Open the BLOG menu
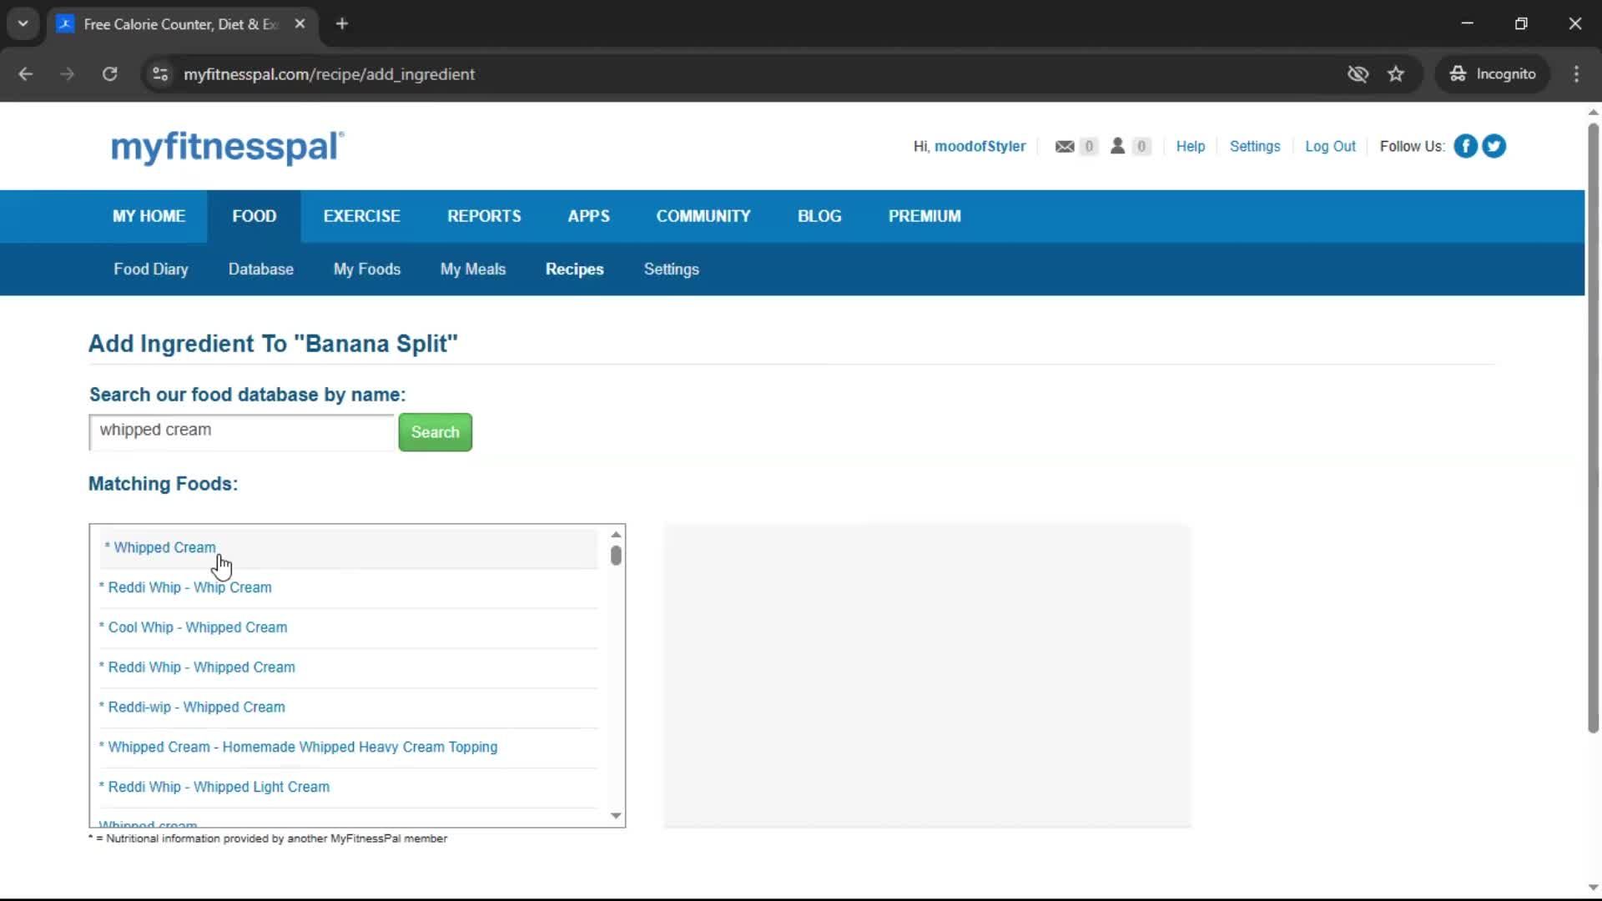 (819, 216)
